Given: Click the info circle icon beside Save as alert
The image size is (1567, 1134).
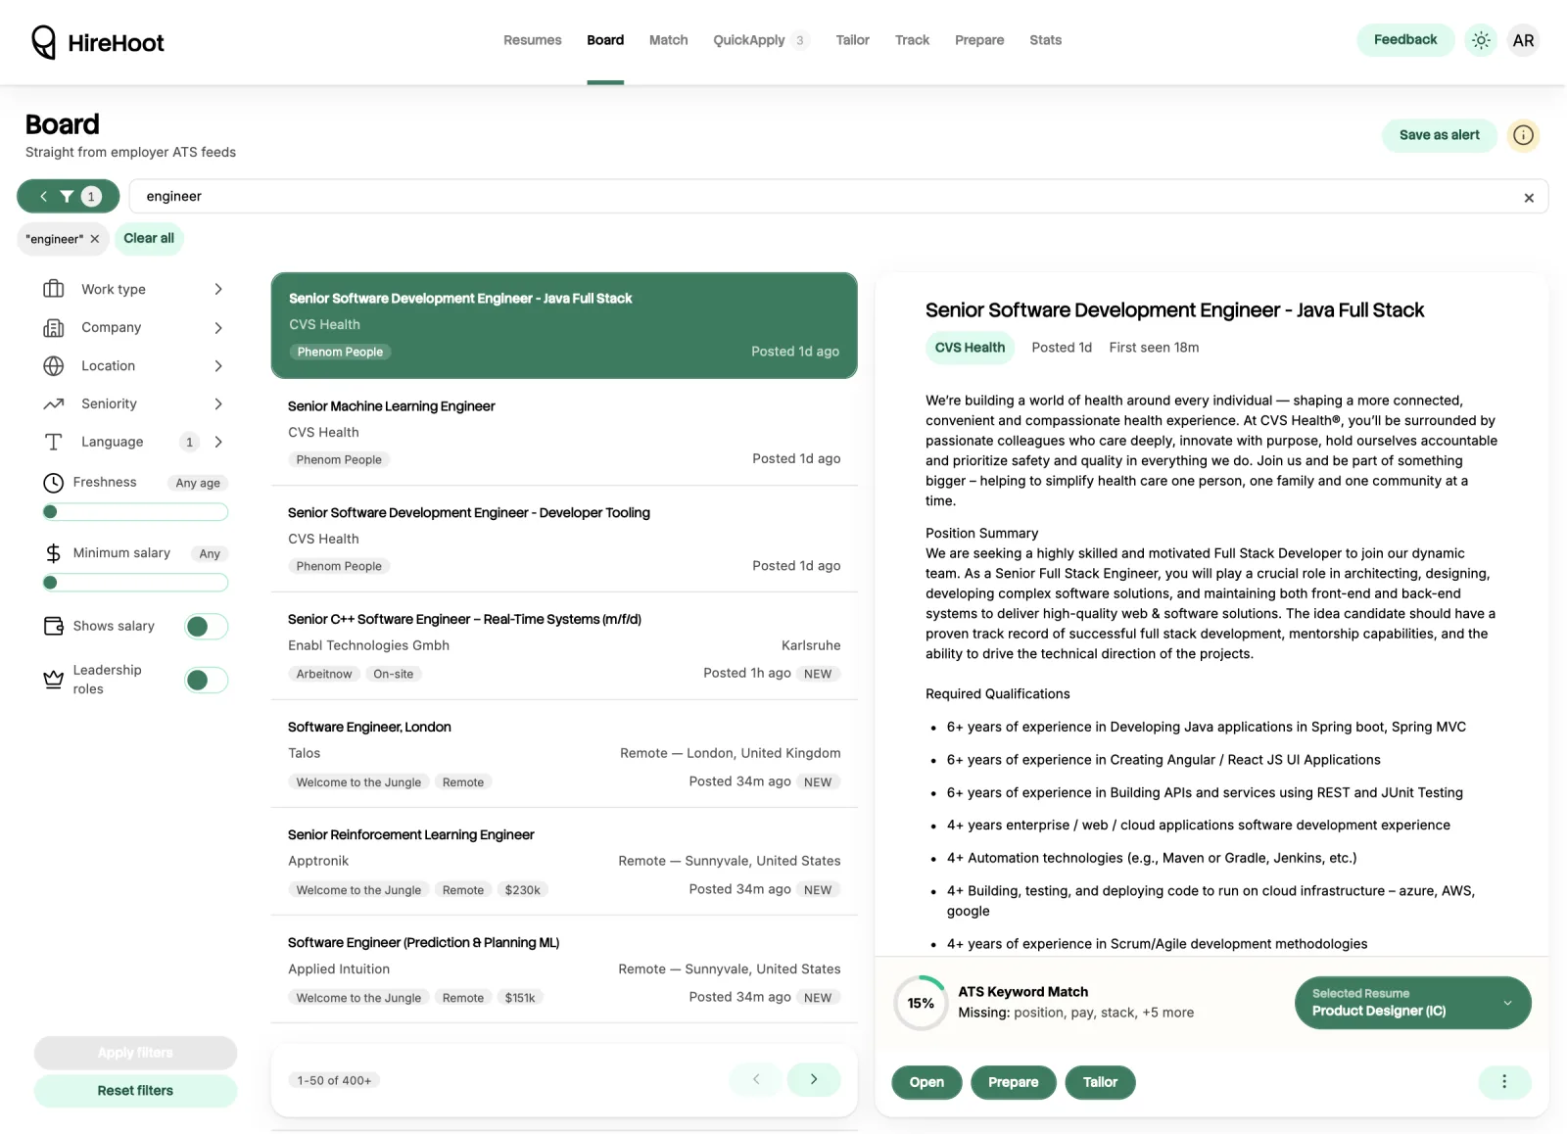Looking at the screenshot, I should point(1523,135).
